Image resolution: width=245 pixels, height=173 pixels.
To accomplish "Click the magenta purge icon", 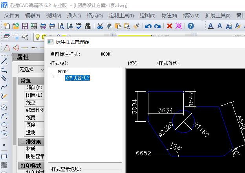I will 179,26.
